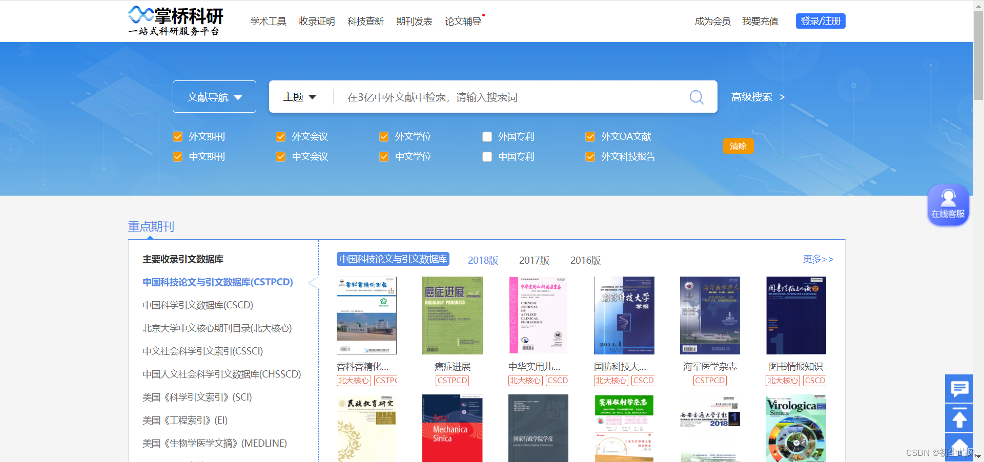The height and width of the screenshot is (462, 984).
Task: Uncheck the 外文学位 checkbox
Action: pyautogui.click(x=384, y=137)
